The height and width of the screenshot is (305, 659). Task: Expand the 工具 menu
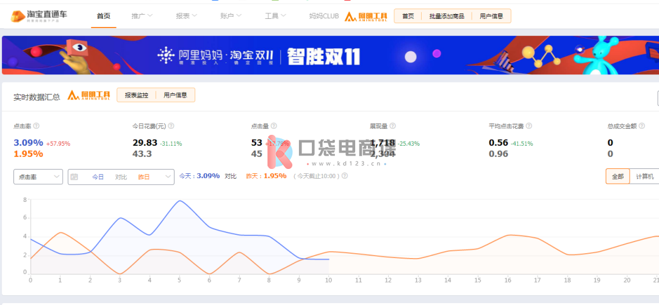pos(275,16)
